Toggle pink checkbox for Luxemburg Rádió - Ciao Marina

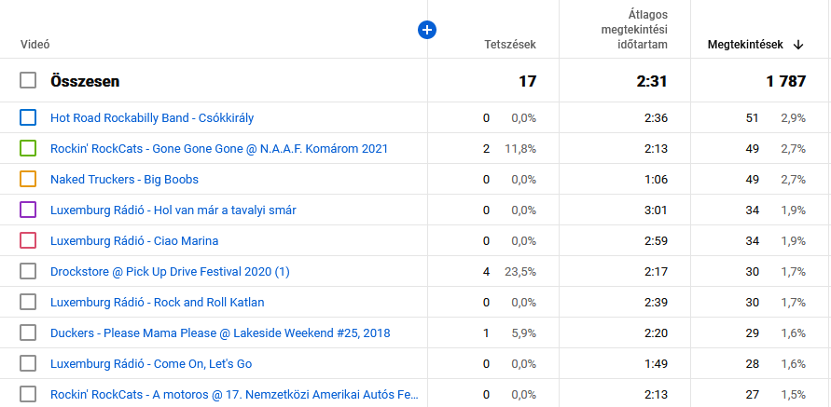28,240
